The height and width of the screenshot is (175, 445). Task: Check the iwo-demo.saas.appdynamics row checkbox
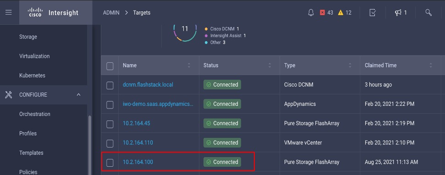pos(110,104)
